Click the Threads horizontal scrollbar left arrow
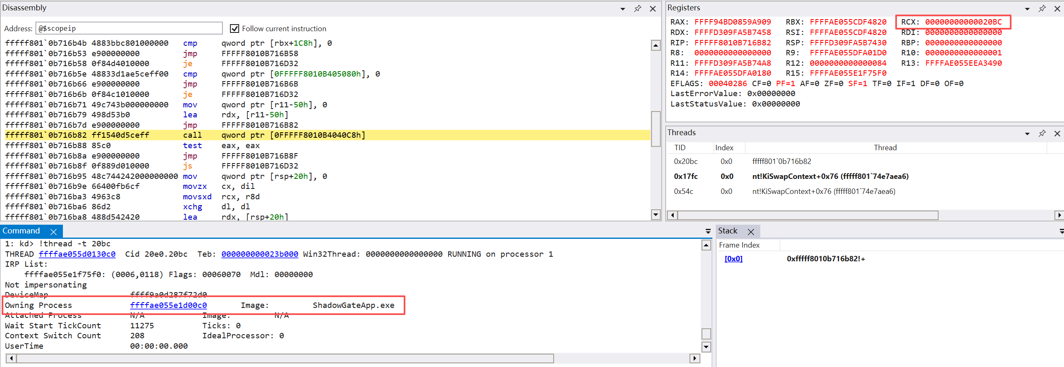The image size is (1064, 367). click(x=672, y=215)
